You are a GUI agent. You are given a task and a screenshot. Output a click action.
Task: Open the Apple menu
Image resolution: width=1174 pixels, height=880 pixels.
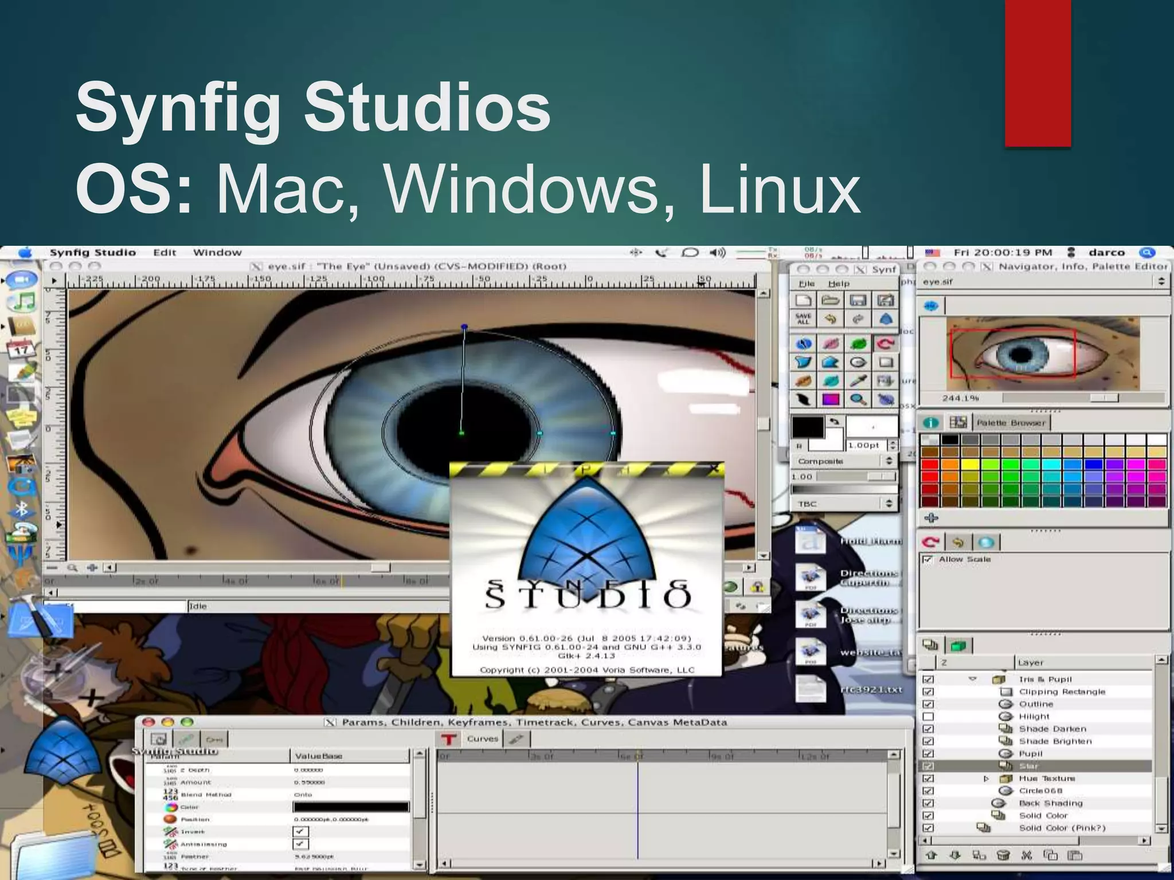tap(24, 253)
